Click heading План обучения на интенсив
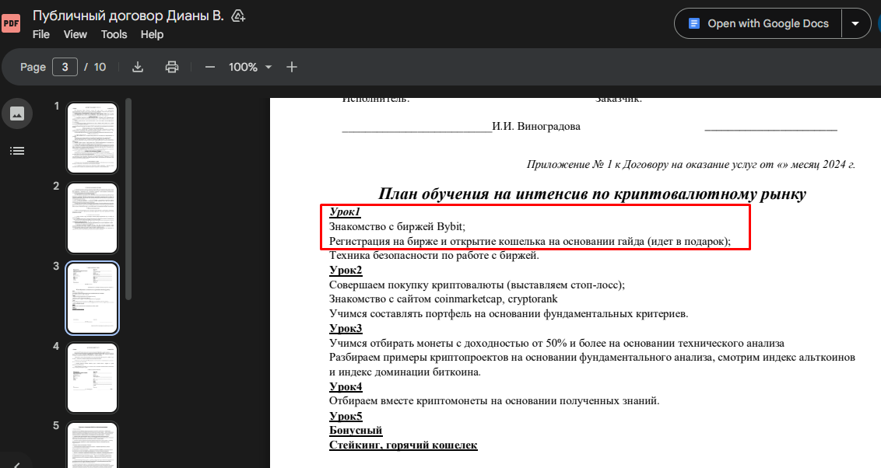The image size is (881, 468). (x=592, y=194)
